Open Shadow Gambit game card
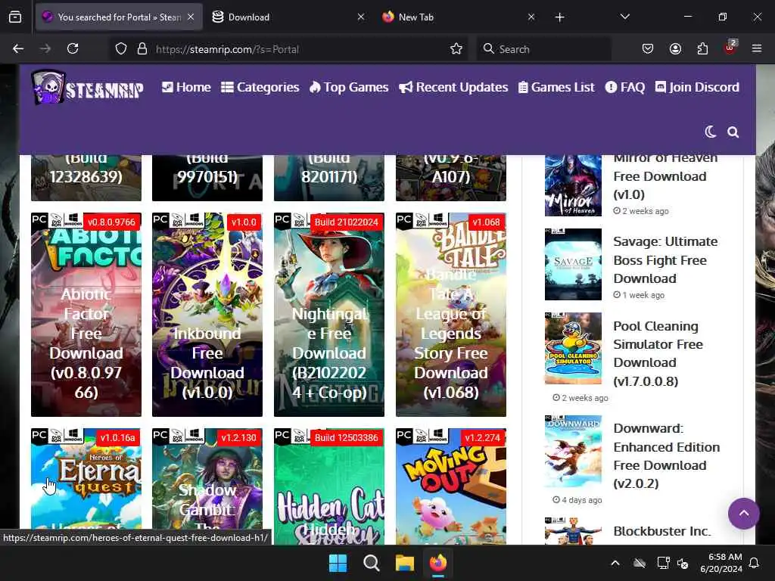This screenshot has height=581, width=775. point(207,486)
